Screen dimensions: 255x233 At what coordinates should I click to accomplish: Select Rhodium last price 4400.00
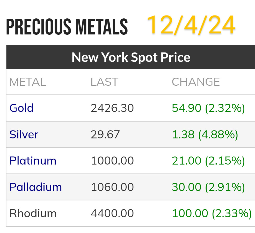pos(112,213)
